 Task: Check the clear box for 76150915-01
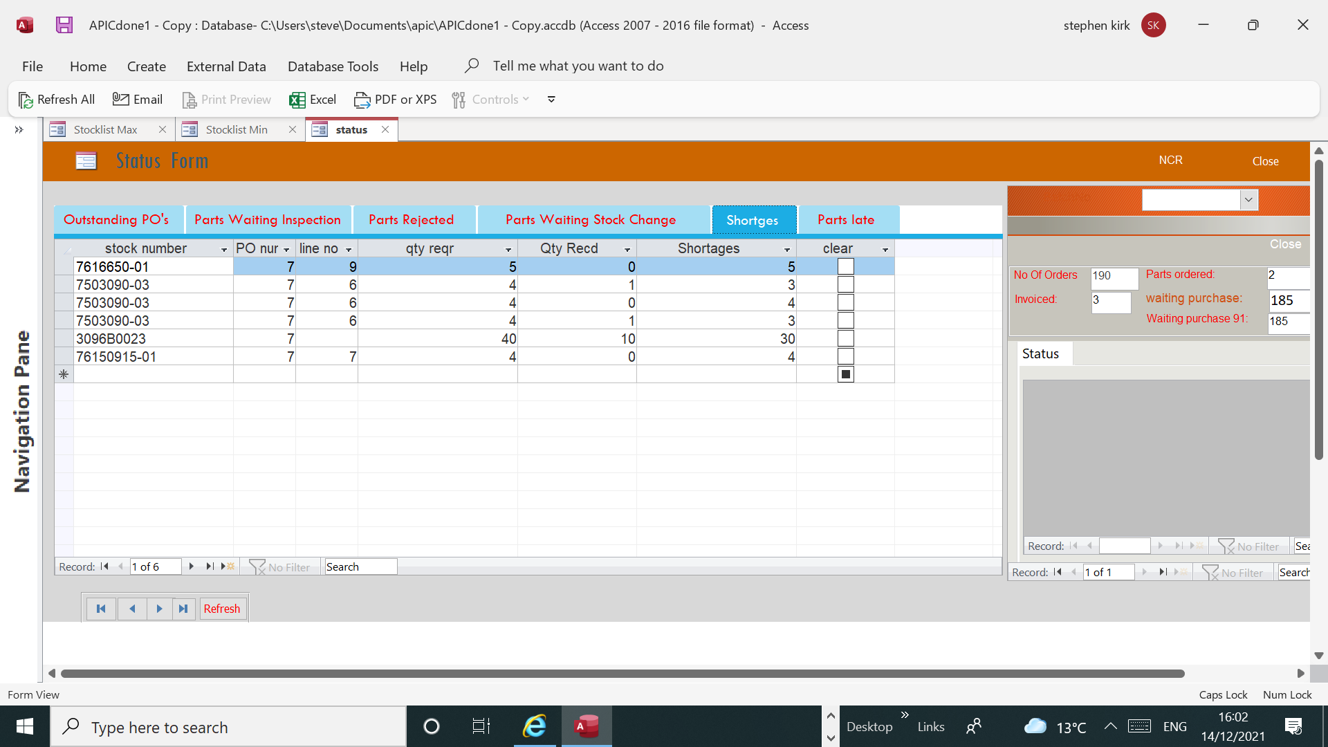coord(845,356)
